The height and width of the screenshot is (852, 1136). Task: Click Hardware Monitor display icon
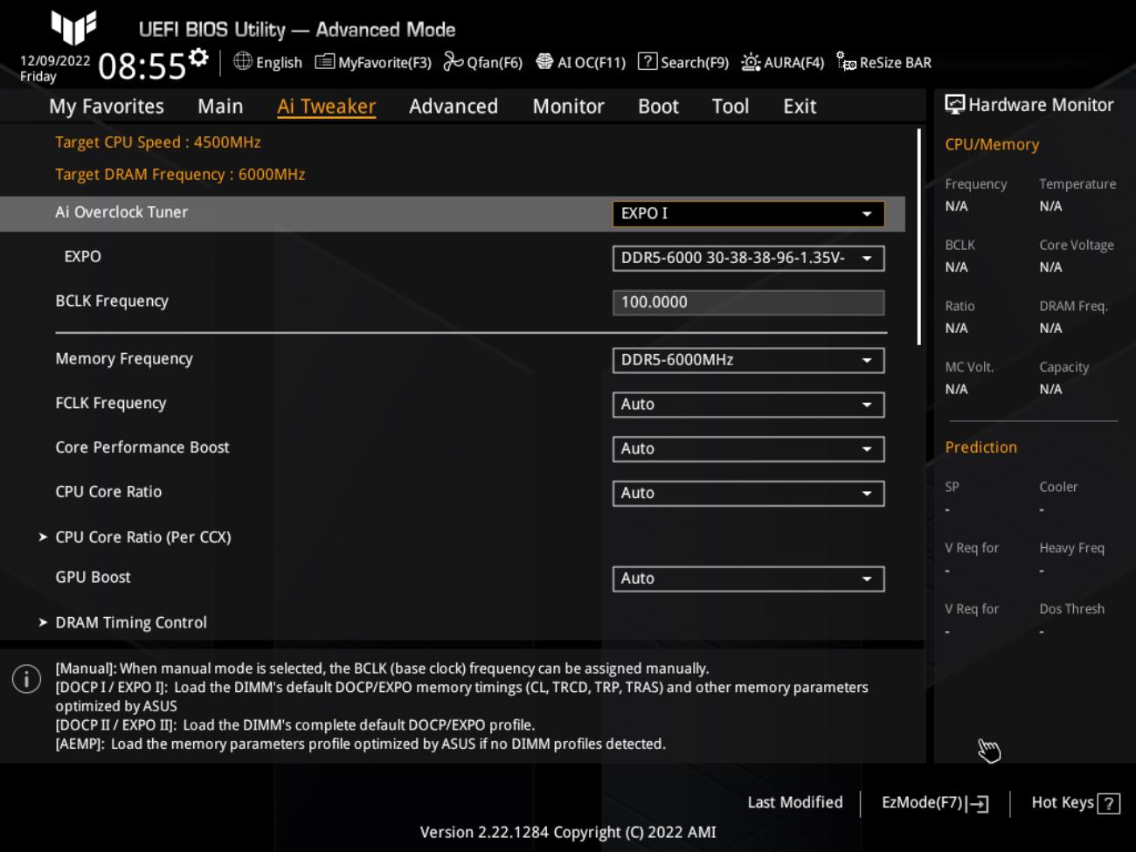click(955, 105)
